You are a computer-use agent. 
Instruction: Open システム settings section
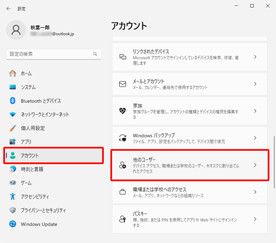point(54,87)
